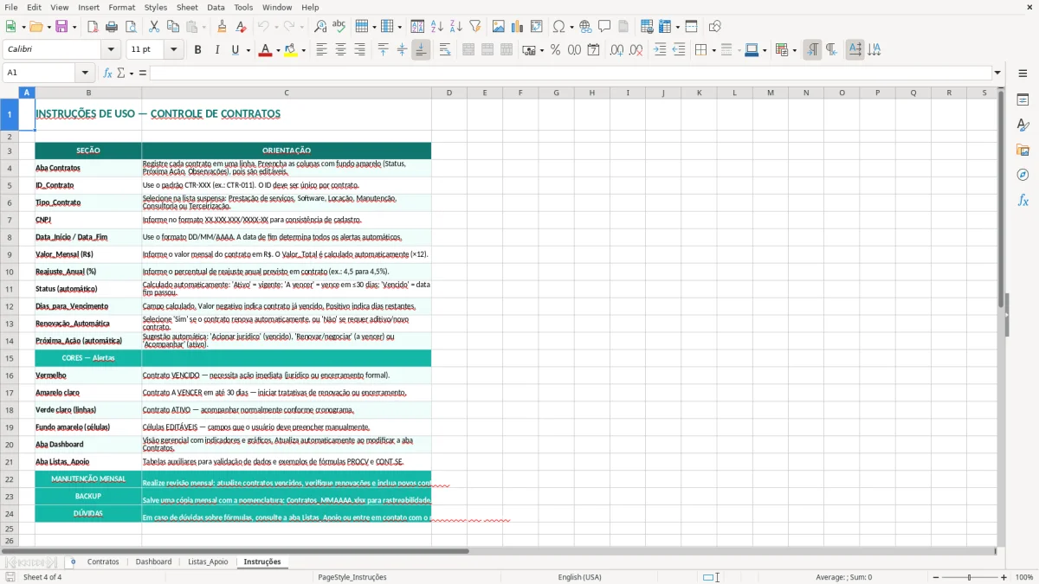Run the spelling check icon

click(339, 27)
